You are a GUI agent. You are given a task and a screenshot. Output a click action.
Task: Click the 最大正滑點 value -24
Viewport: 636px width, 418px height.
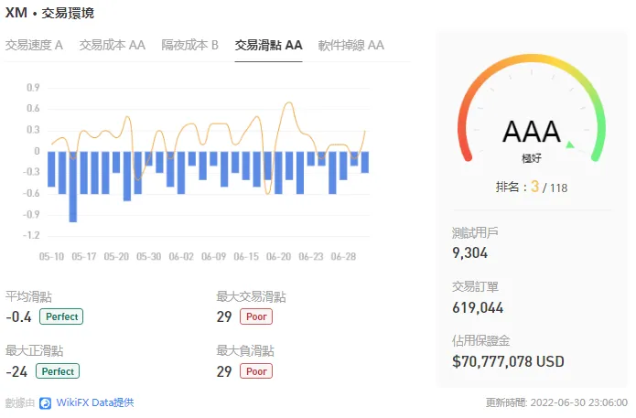pyautogui.click(x=16, y=371)
